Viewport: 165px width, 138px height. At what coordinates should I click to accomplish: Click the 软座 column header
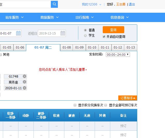point(57,115)
